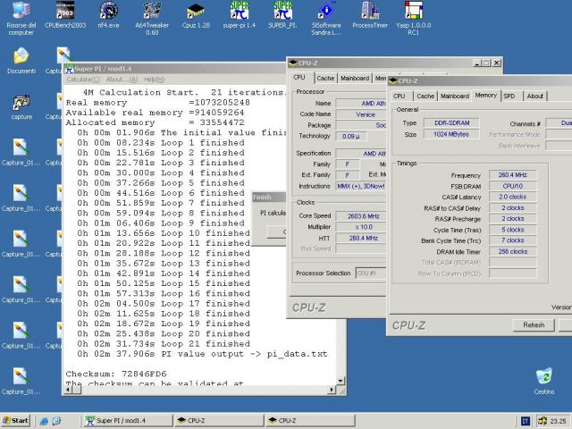The width and height of the screenshot is (572, 429).
Task: Switch to Mainboard tab in front CPU-Z window
Action: click(455, 96)
